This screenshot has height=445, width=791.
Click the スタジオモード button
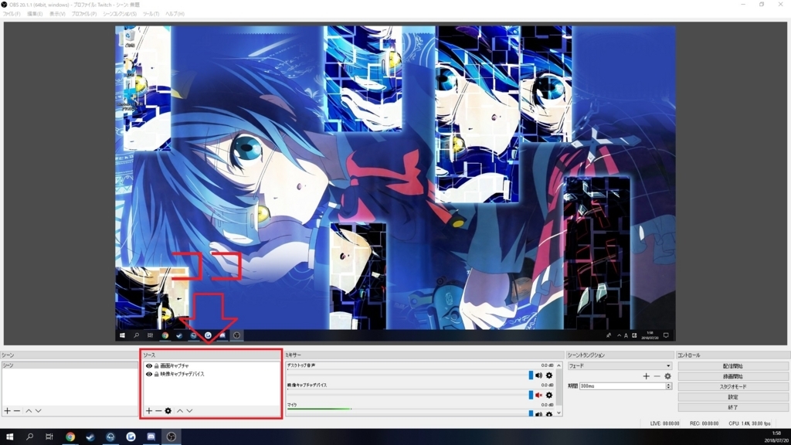(733, 386)
